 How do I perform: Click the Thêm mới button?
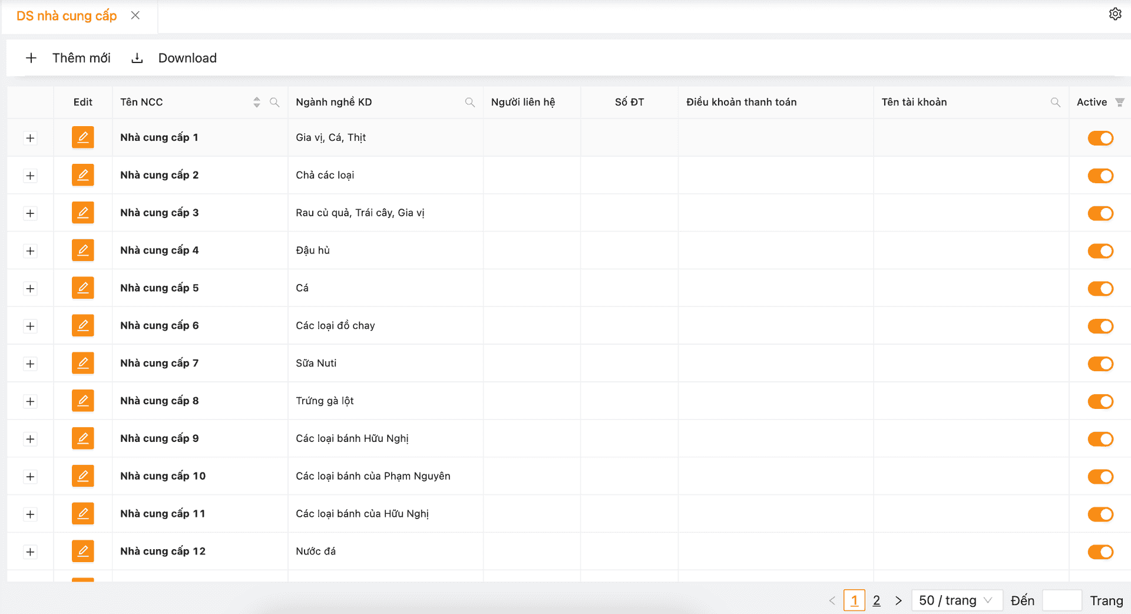(68, 58)
